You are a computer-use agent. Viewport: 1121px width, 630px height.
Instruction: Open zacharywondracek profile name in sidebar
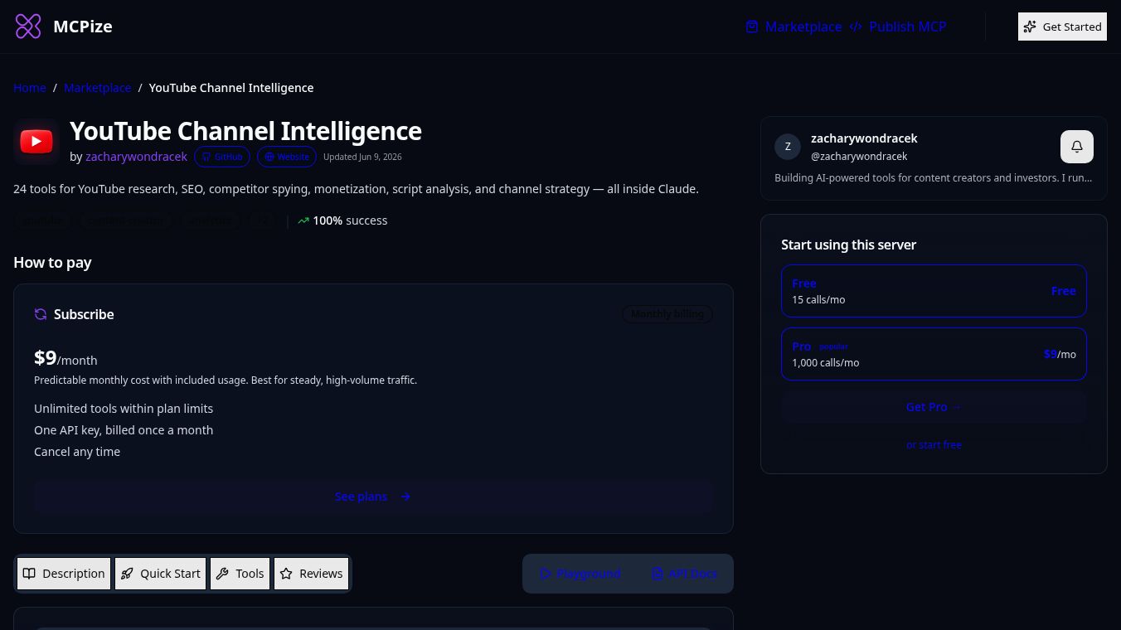[864, 138]
